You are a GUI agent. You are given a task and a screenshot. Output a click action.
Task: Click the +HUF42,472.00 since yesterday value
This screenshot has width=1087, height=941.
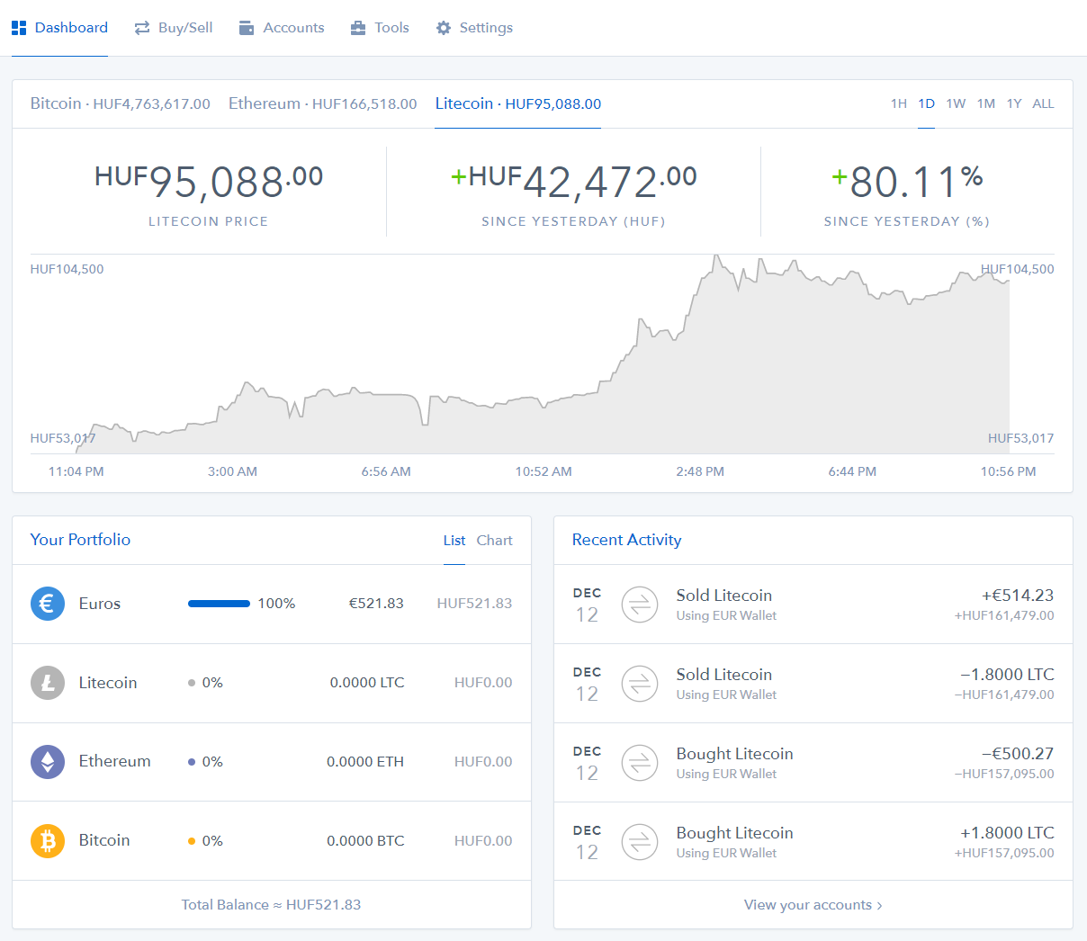[x=574, y=182]
